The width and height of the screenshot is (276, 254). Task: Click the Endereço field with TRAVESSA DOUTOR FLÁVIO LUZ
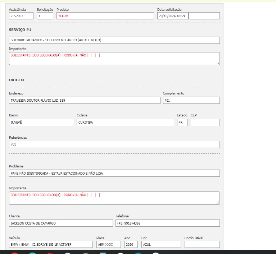click(x=85, y=100)
